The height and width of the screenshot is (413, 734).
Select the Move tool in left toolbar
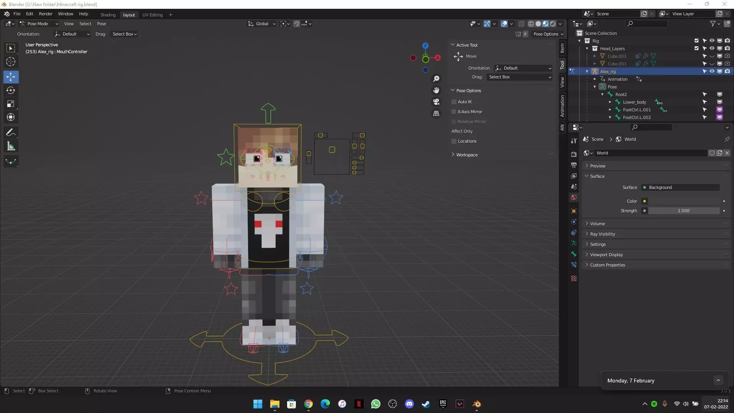point(11,77)
